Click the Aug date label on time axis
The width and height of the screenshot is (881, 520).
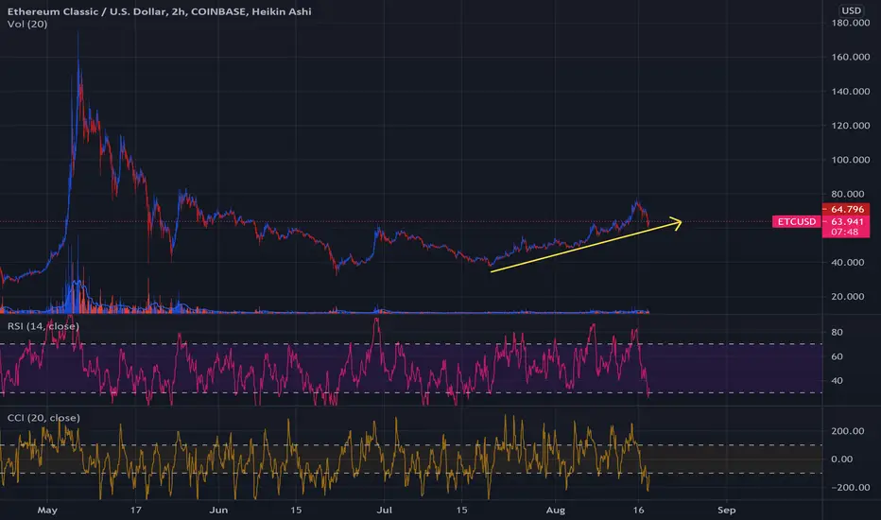pyautogui.click(x=555, y=511)
